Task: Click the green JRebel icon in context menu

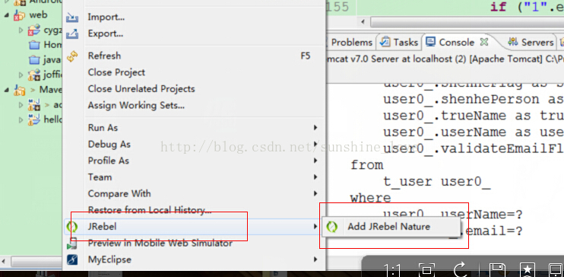Action: [x=72, y=227]
